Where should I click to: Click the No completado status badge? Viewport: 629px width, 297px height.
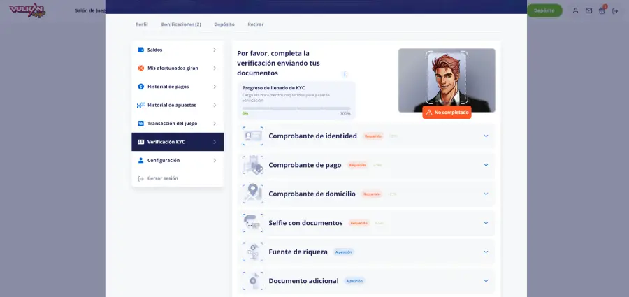[x=447, y=113]
